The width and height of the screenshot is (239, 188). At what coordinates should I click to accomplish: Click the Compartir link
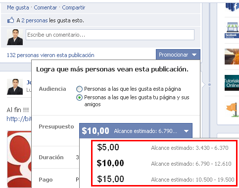74,7
